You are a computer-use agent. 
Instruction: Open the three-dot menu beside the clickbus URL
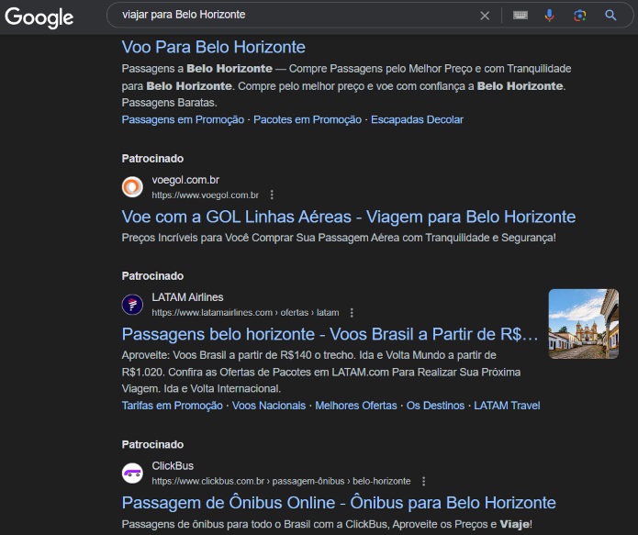coord(424,481)
